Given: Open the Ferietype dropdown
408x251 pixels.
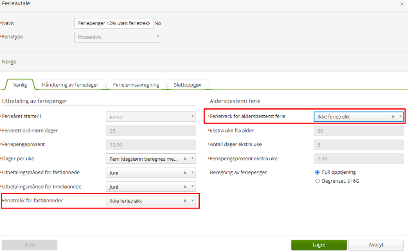Looking at the screenshot, I should pyautogui.click(x=158, y=37).
